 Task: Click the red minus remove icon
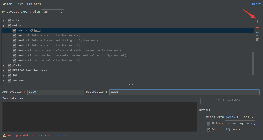click(257, 27)
